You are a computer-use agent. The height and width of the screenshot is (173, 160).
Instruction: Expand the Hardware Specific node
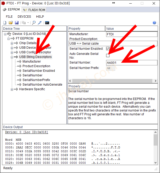pyautogui.click(x=12, y=89)
